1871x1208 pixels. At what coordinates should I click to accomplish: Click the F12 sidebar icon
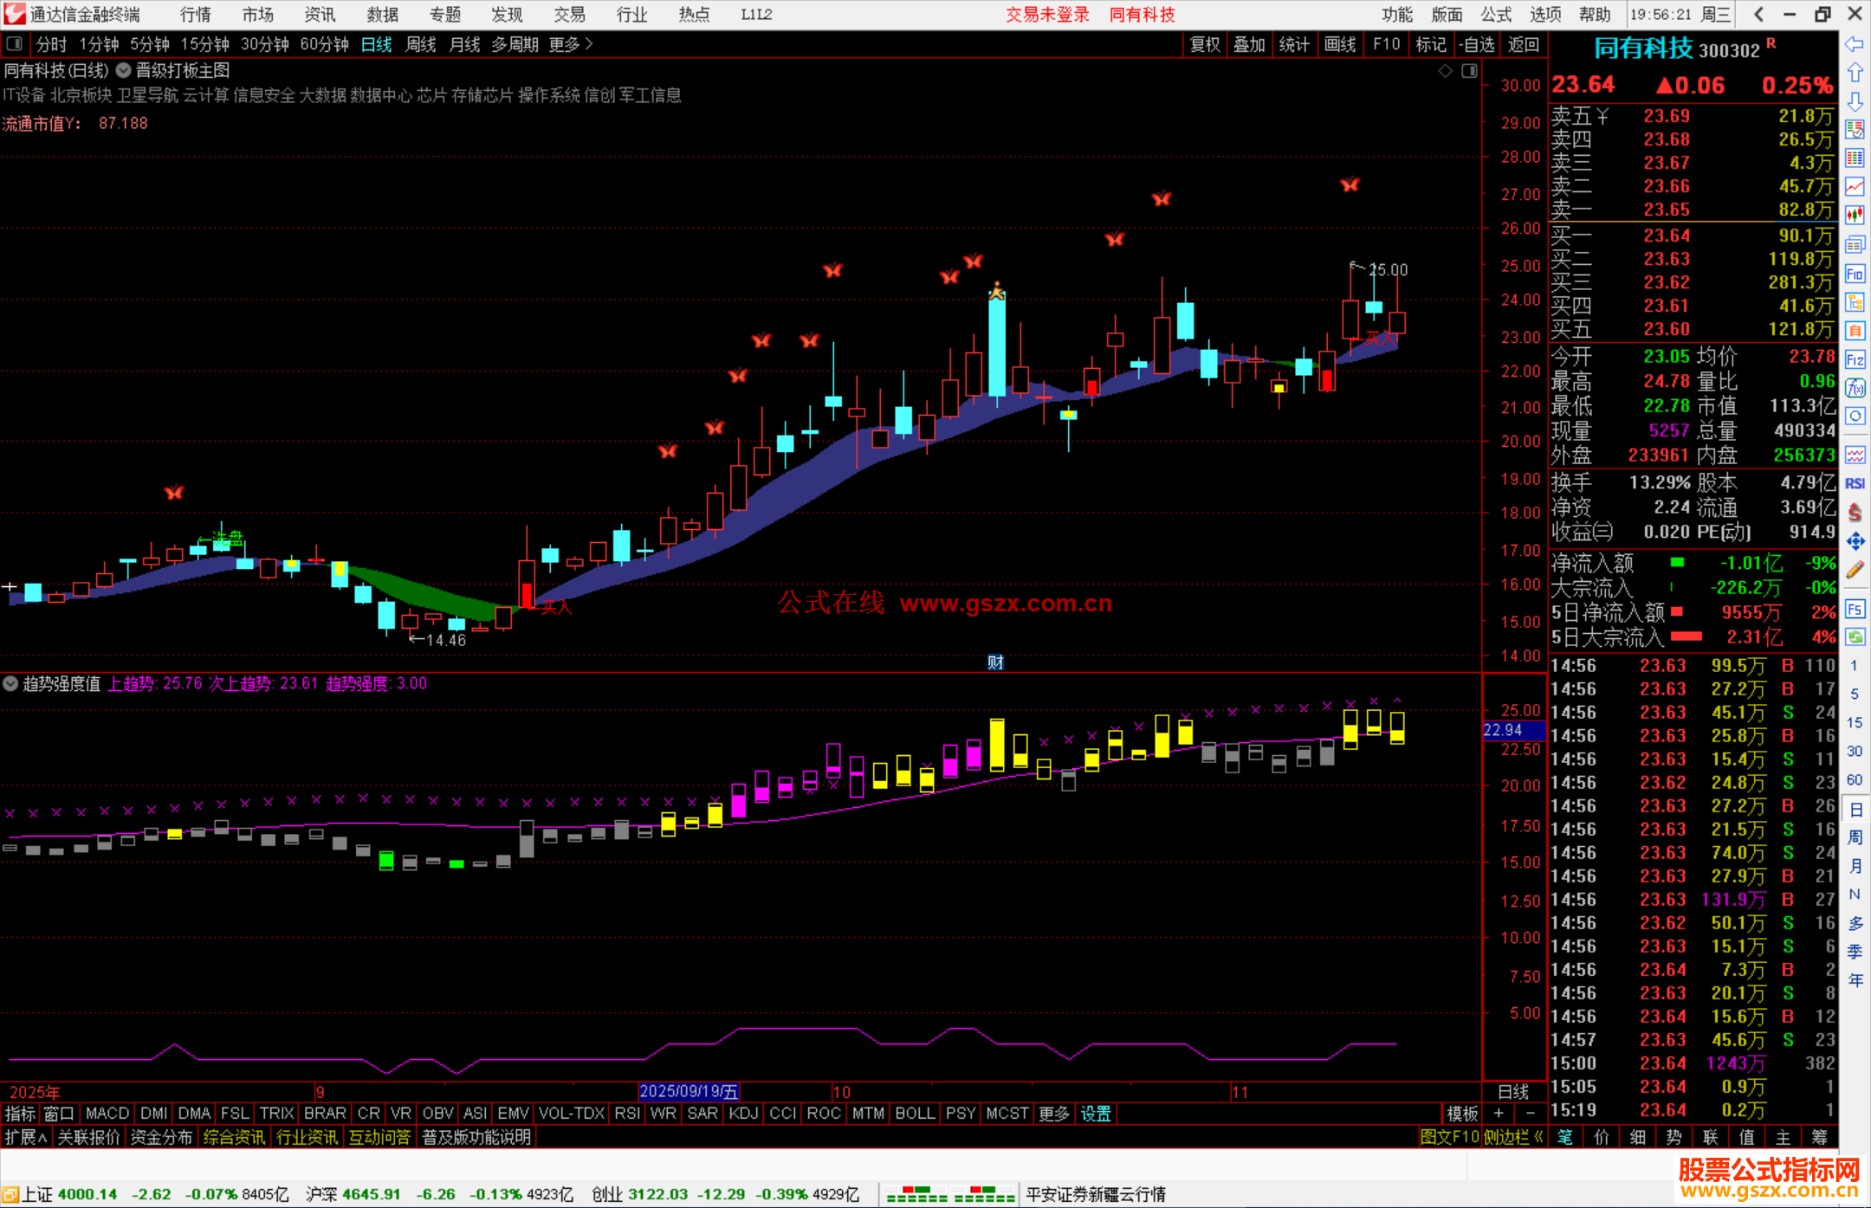(x=1855, y=359)
